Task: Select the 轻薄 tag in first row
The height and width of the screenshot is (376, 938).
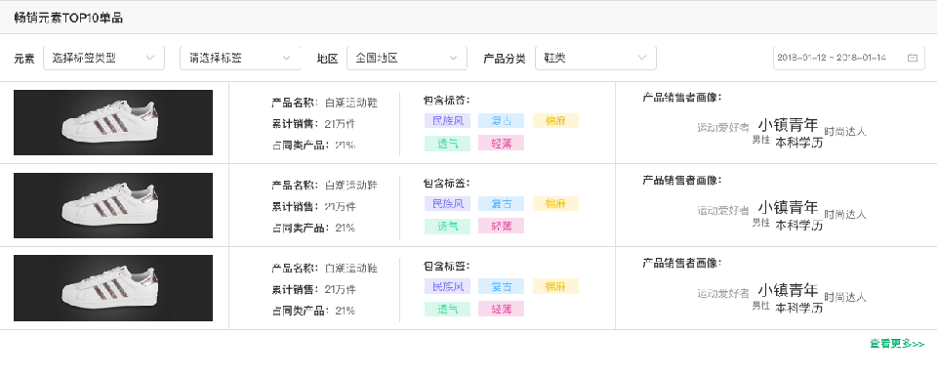Action: (502, 144)
